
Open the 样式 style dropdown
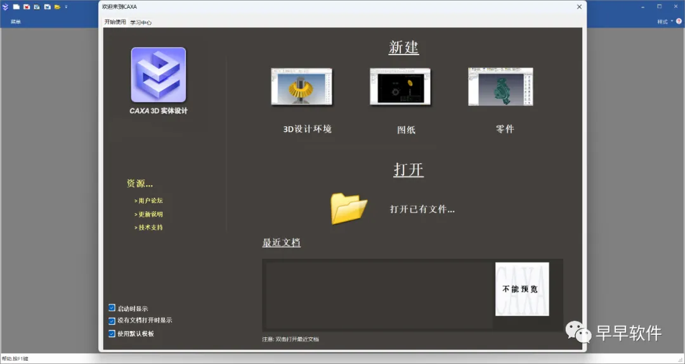click(x=665, y=22)
